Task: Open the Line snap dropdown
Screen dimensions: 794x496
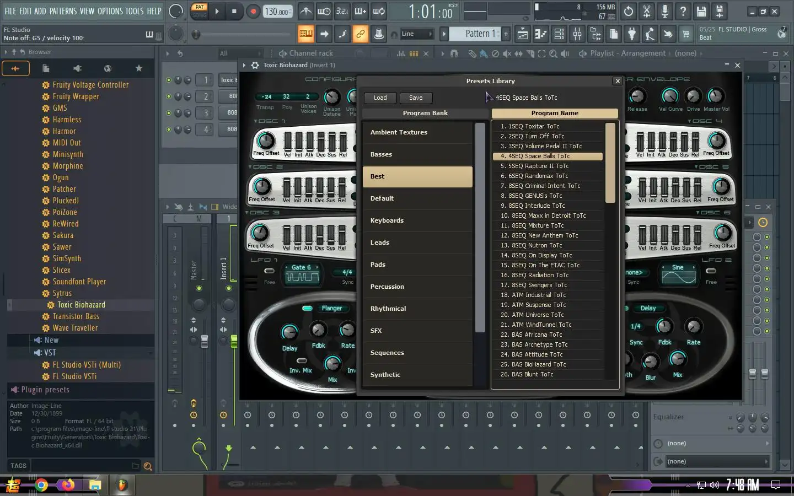Action: (x=417, y=34)
